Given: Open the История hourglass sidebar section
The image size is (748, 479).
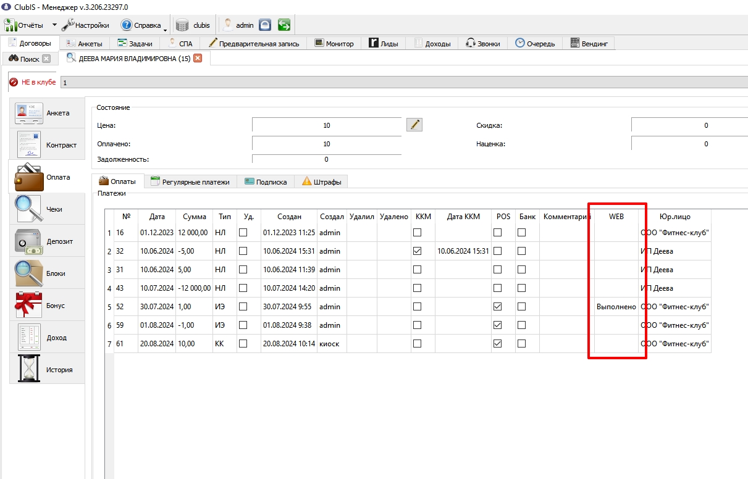Looking at the screenshot, I should pos(47,370).
